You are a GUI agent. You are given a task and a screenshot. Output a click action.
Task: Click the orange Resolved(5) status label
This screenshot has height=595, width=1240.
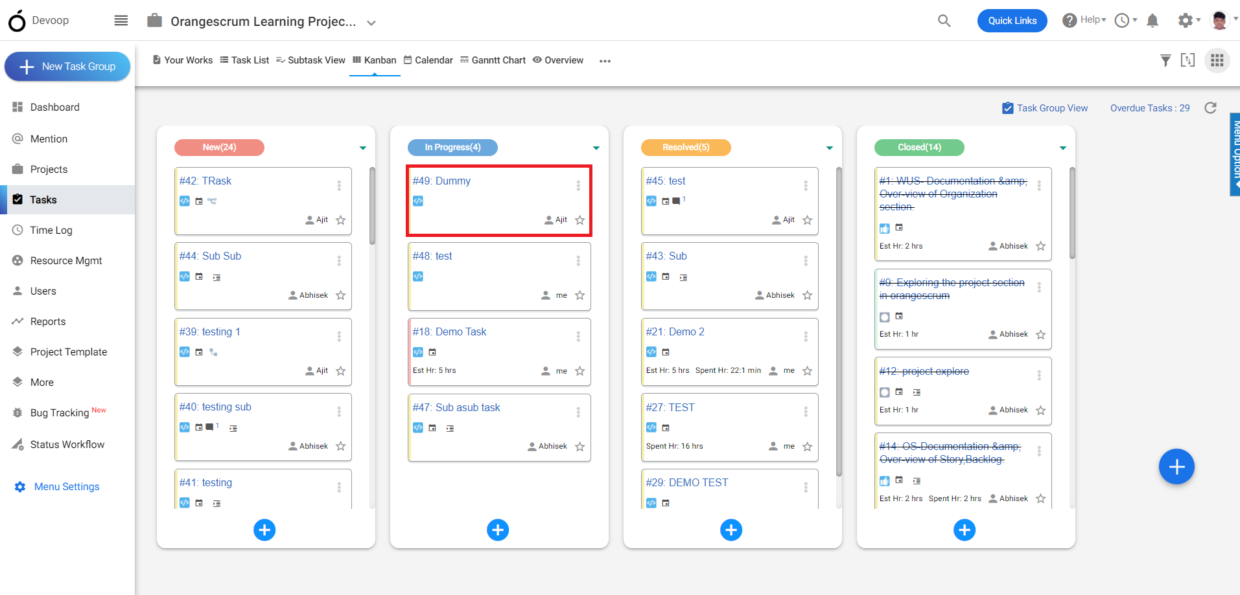tap(686, 148)
